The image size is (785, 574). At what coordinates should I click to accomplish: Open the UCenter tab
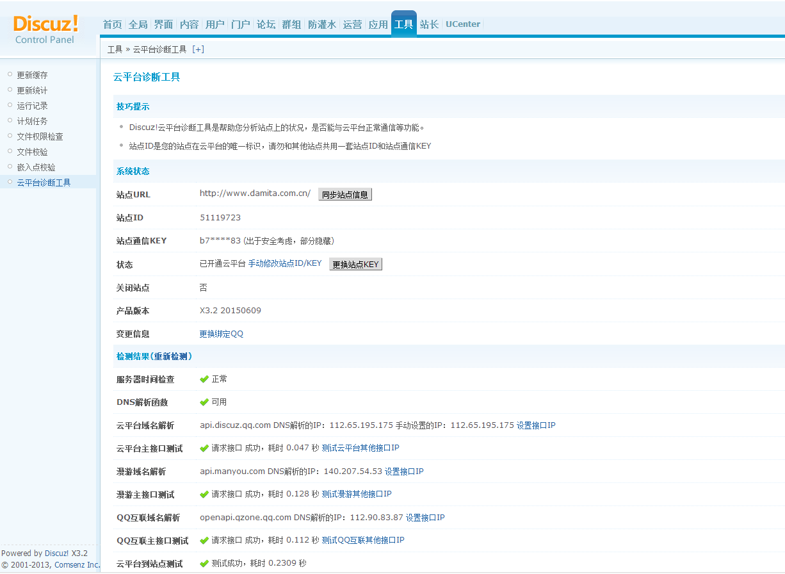(462, 24)
